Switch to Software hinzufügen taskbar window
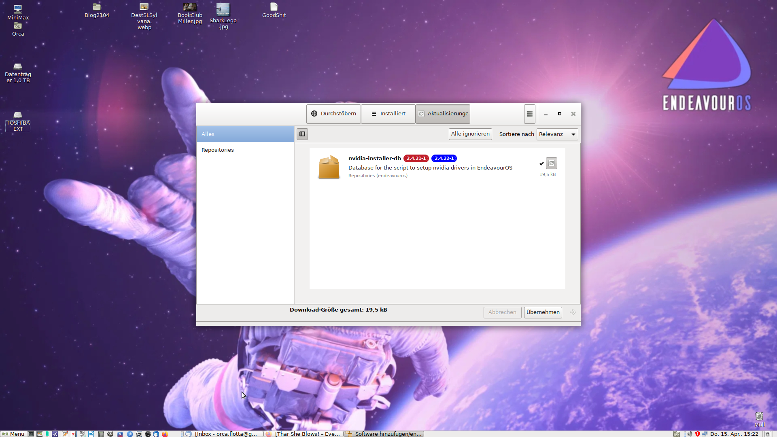 pos(384,434)
